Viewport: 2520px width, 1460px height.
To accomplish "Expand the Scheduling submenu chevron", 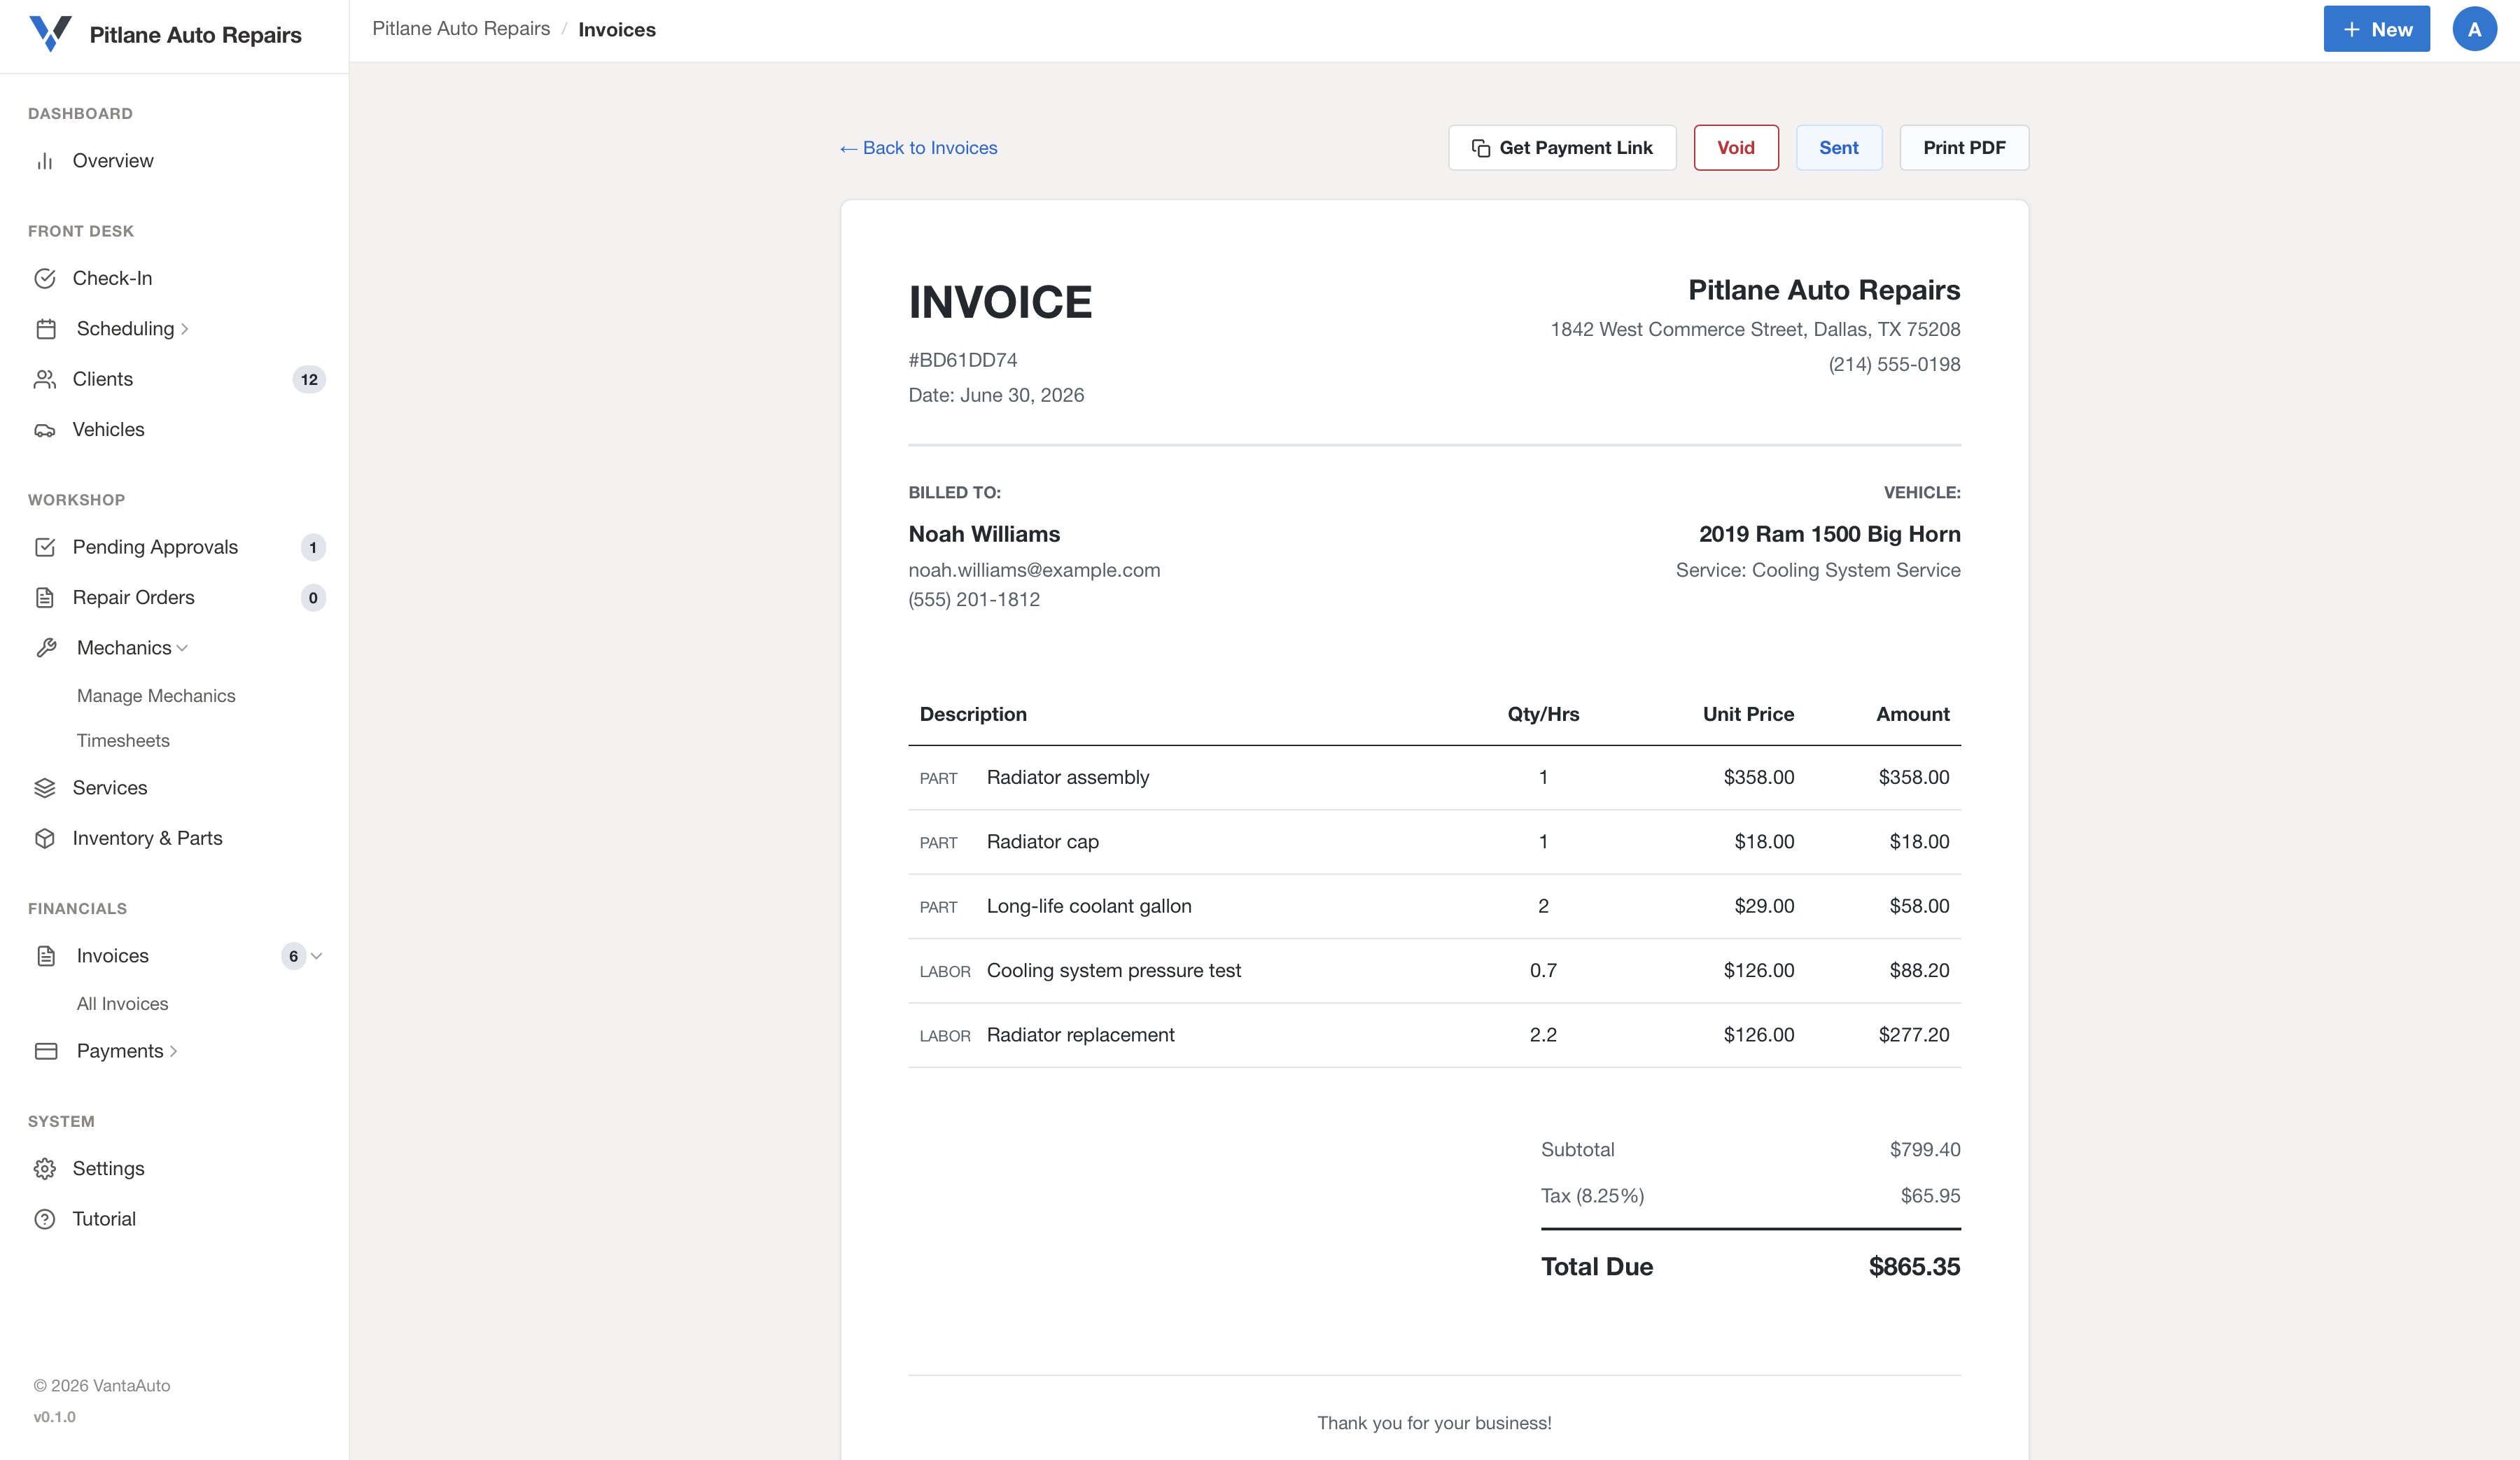I will tap(185, 329).
